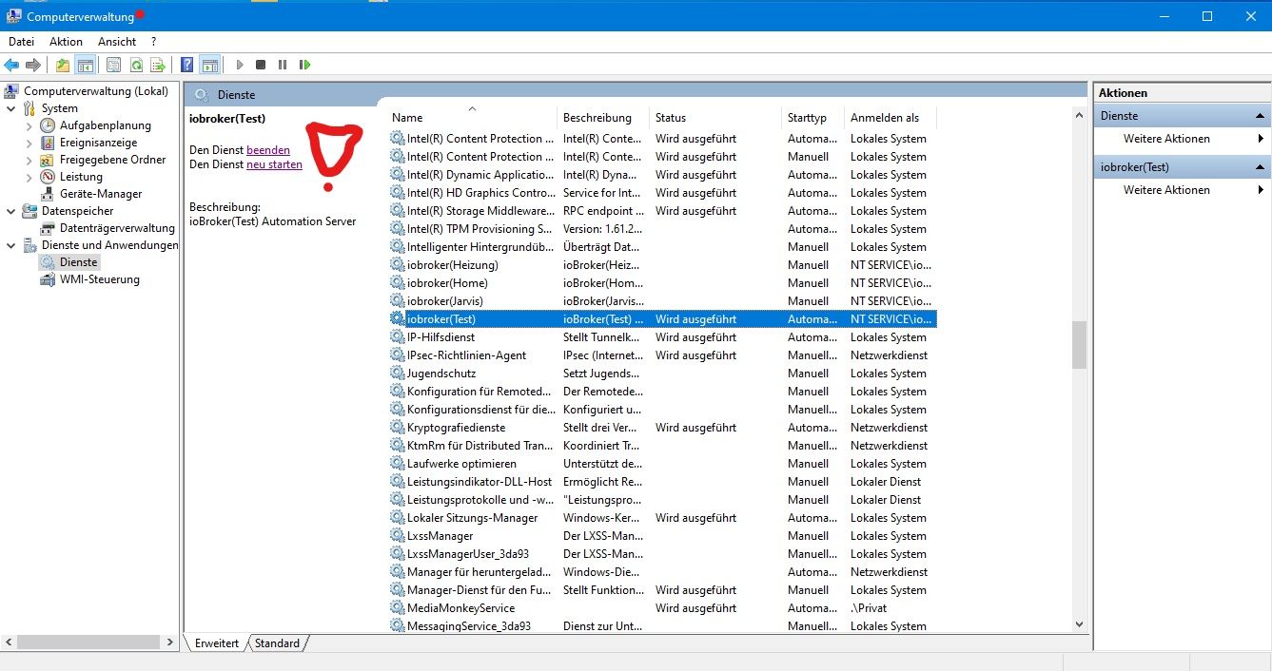Click the neu starten link

[x=274, y=164]
